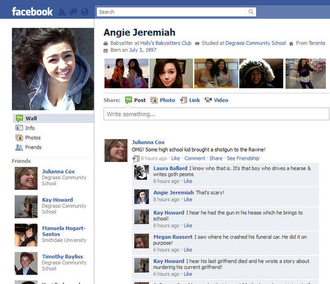Click Laura Ballard's black-and-white comment avatar

141,172
